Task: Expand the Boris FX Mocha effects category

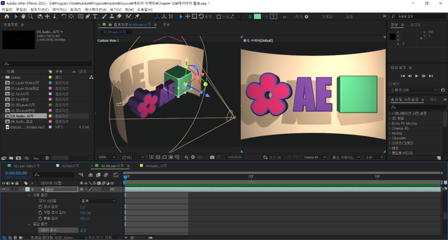Action: pos(390,123)
